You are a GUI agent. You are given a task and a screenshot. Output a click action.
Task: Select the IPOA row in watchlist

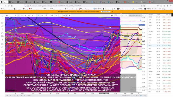point(159,46)
